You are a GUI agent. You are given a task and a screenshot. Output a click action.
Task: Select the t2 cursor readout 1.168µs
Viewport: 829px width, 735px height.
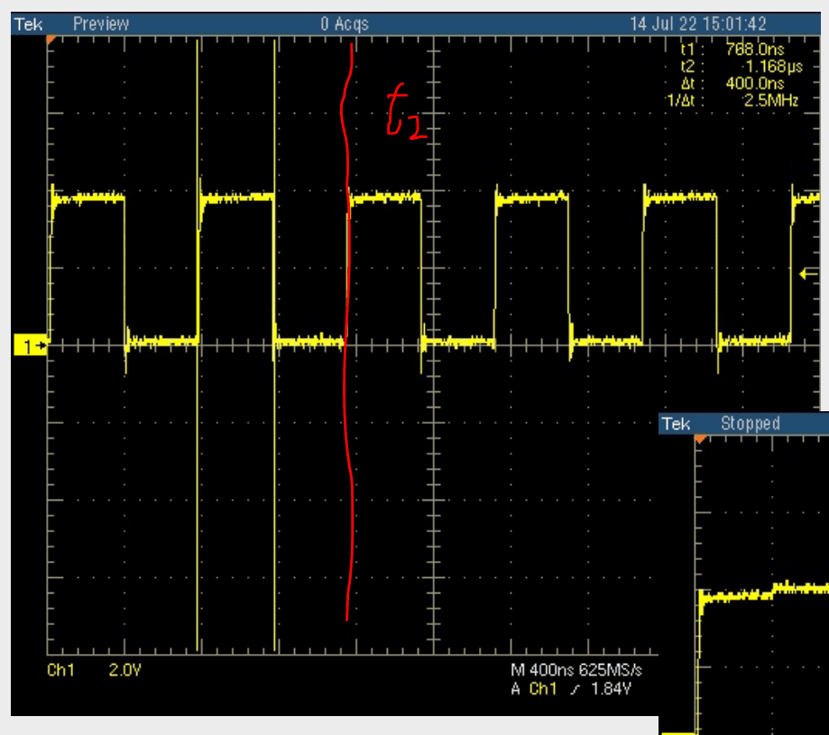[772, 66]
